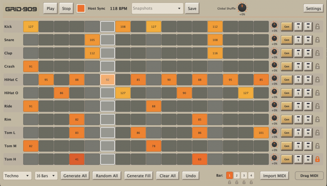Click the lock icon on the HiHat C row

[317, 80]
